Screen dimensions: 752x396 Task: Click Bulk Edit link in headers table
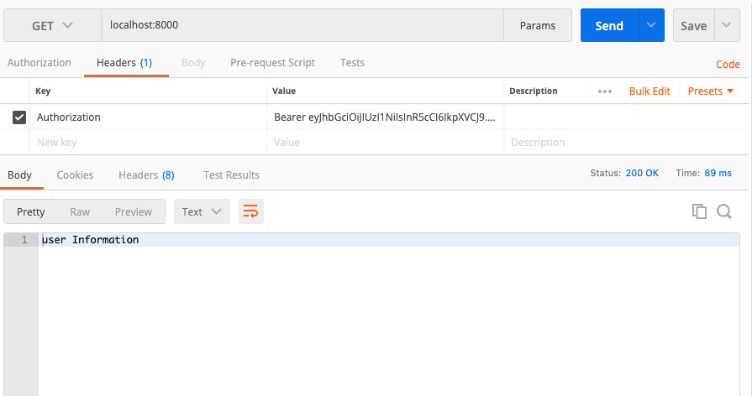click(x=649, y=91)
